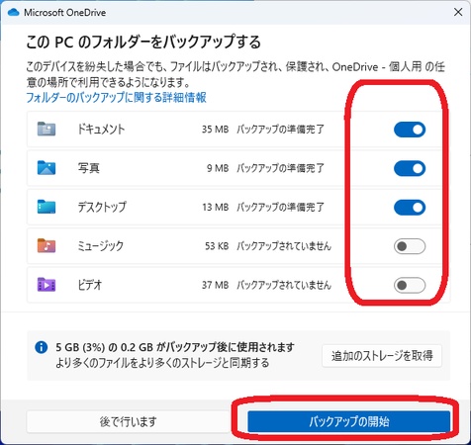Enable the ミュージック backup switch

tap(410, 246)
